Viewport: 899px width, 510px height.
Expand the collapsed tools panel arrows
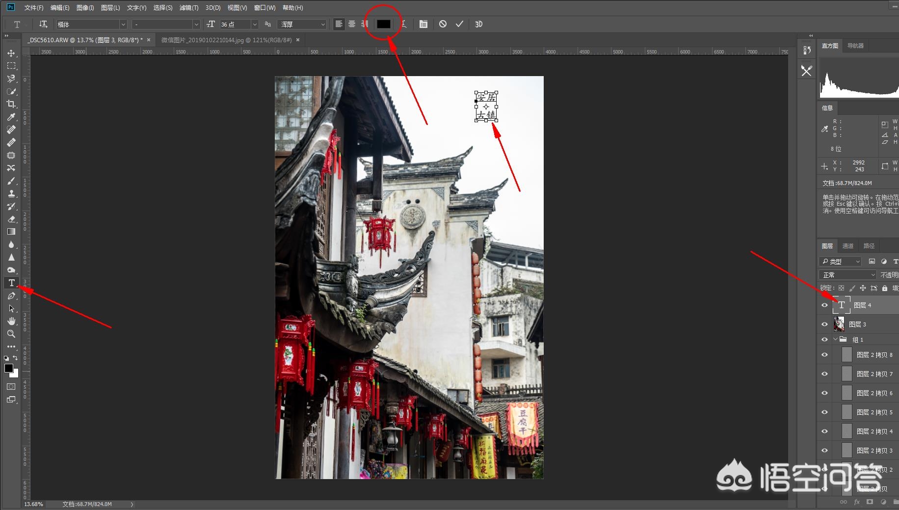(x=6, y=36)
